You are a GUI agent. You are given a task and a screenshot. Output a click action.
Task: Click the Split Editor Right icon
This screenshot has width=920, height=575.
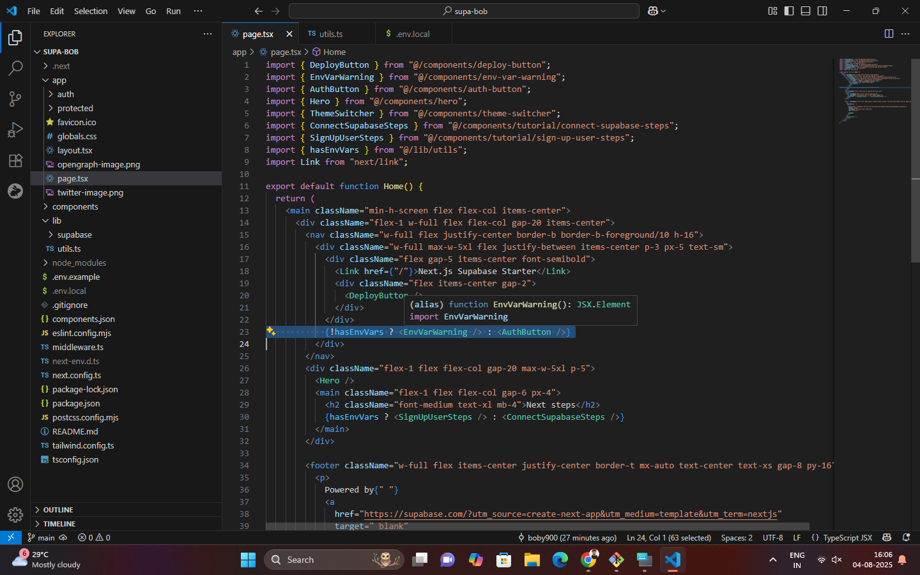tap(889, 34)
